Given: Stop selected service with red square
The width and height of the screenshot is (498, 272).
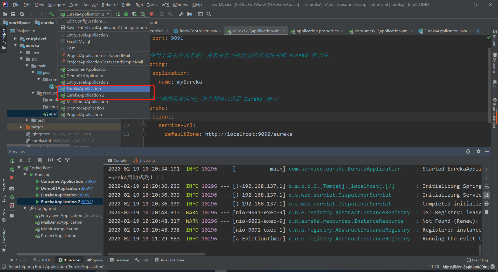Looking at the screenshot, I should tap(12, 178).
